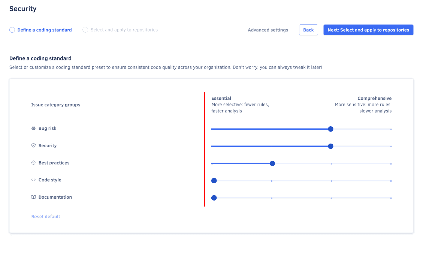
Task: Click the Best practices slider handle
Action: [272, 163]
